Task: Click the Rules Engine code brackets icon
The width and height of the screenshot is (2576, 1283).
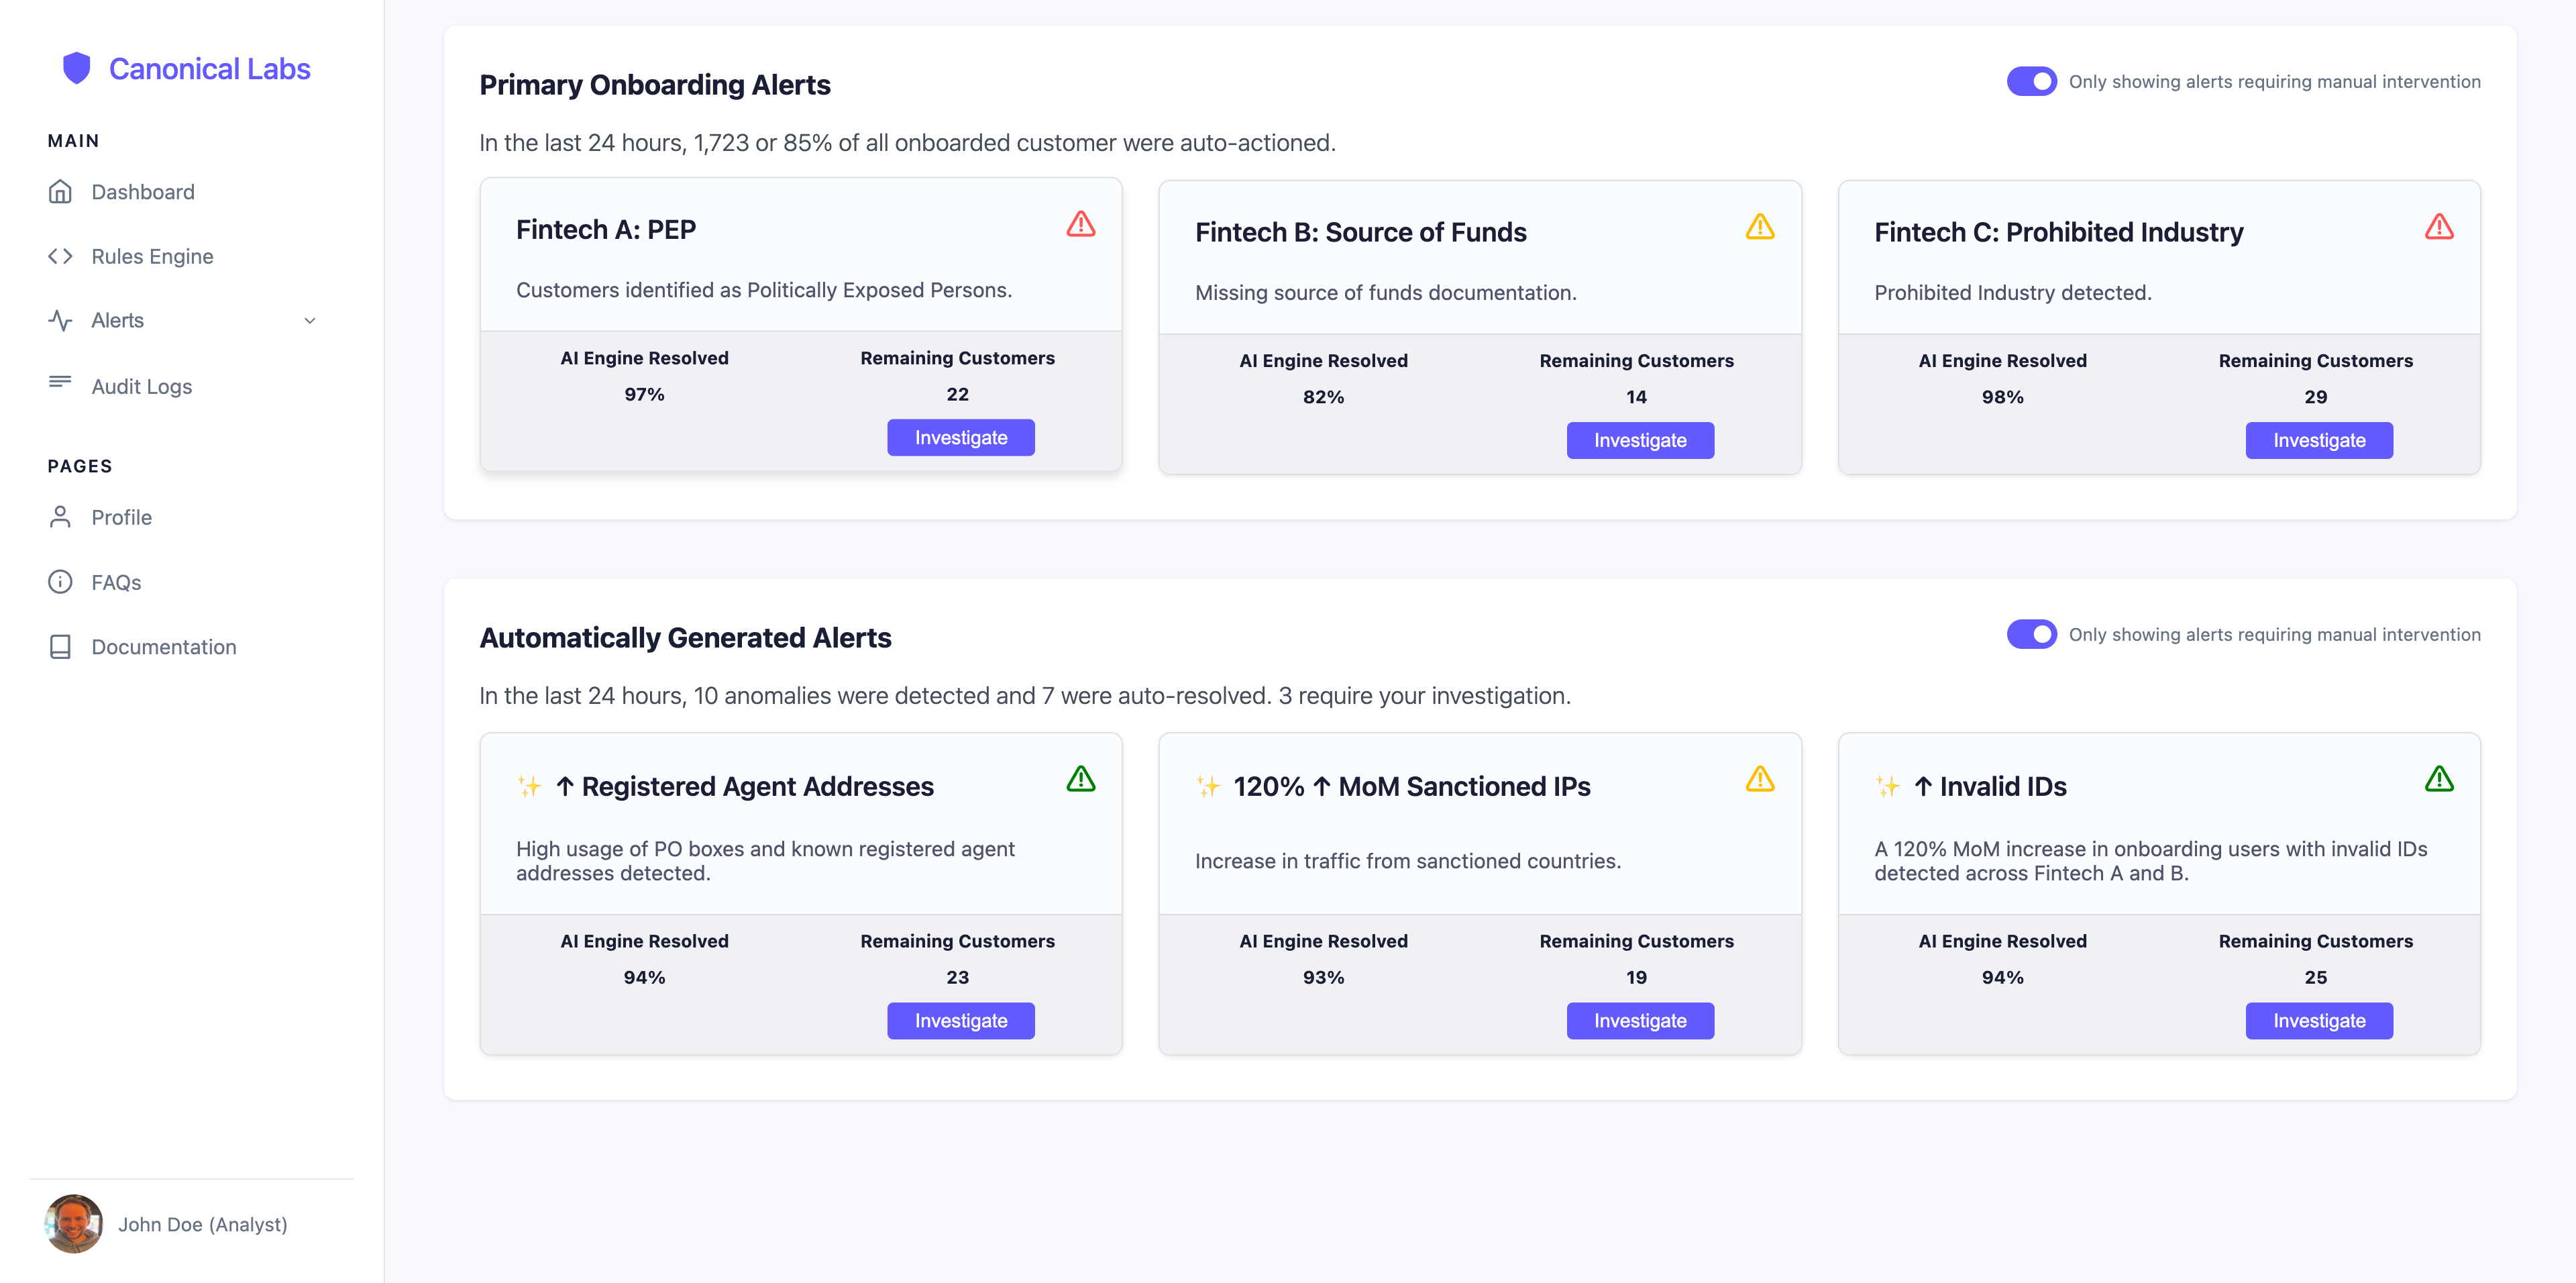Action: point(60,256)
